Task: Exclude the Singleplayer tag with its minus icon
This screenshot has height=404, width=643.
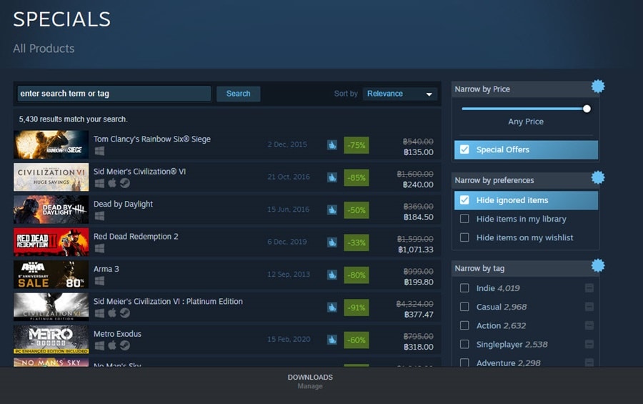Action: (x=589, y=344)
